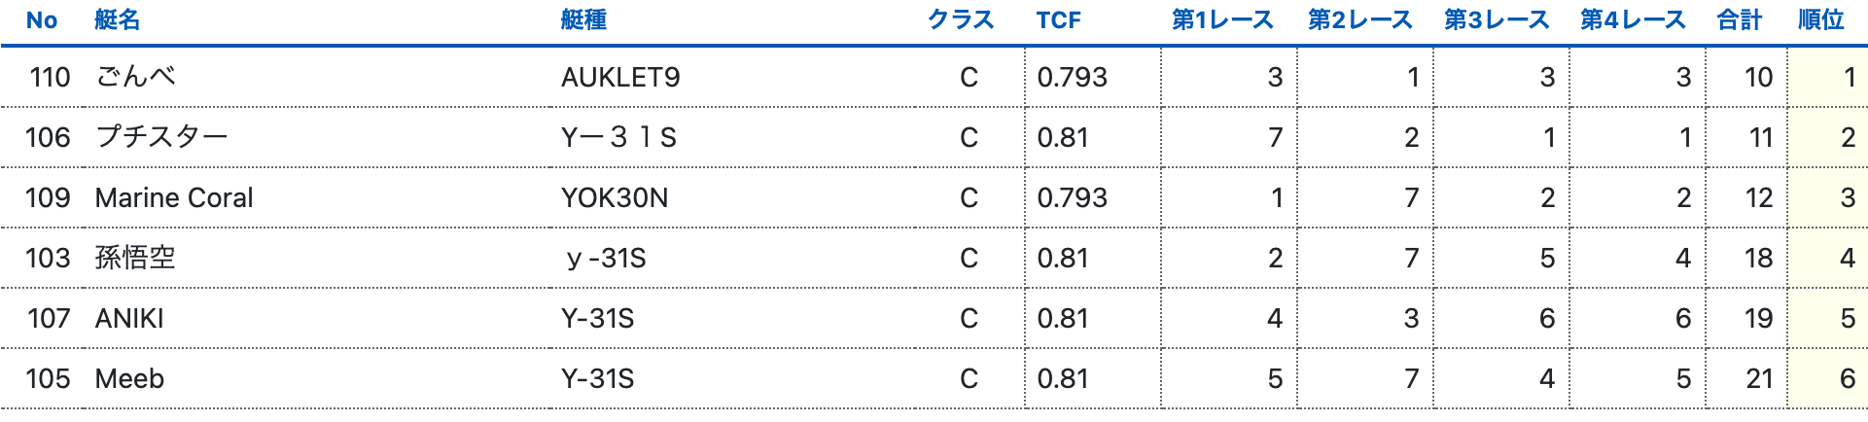Click the 艇種 column header
This screenshot has height=422, width=1868.
pos(583,20)
